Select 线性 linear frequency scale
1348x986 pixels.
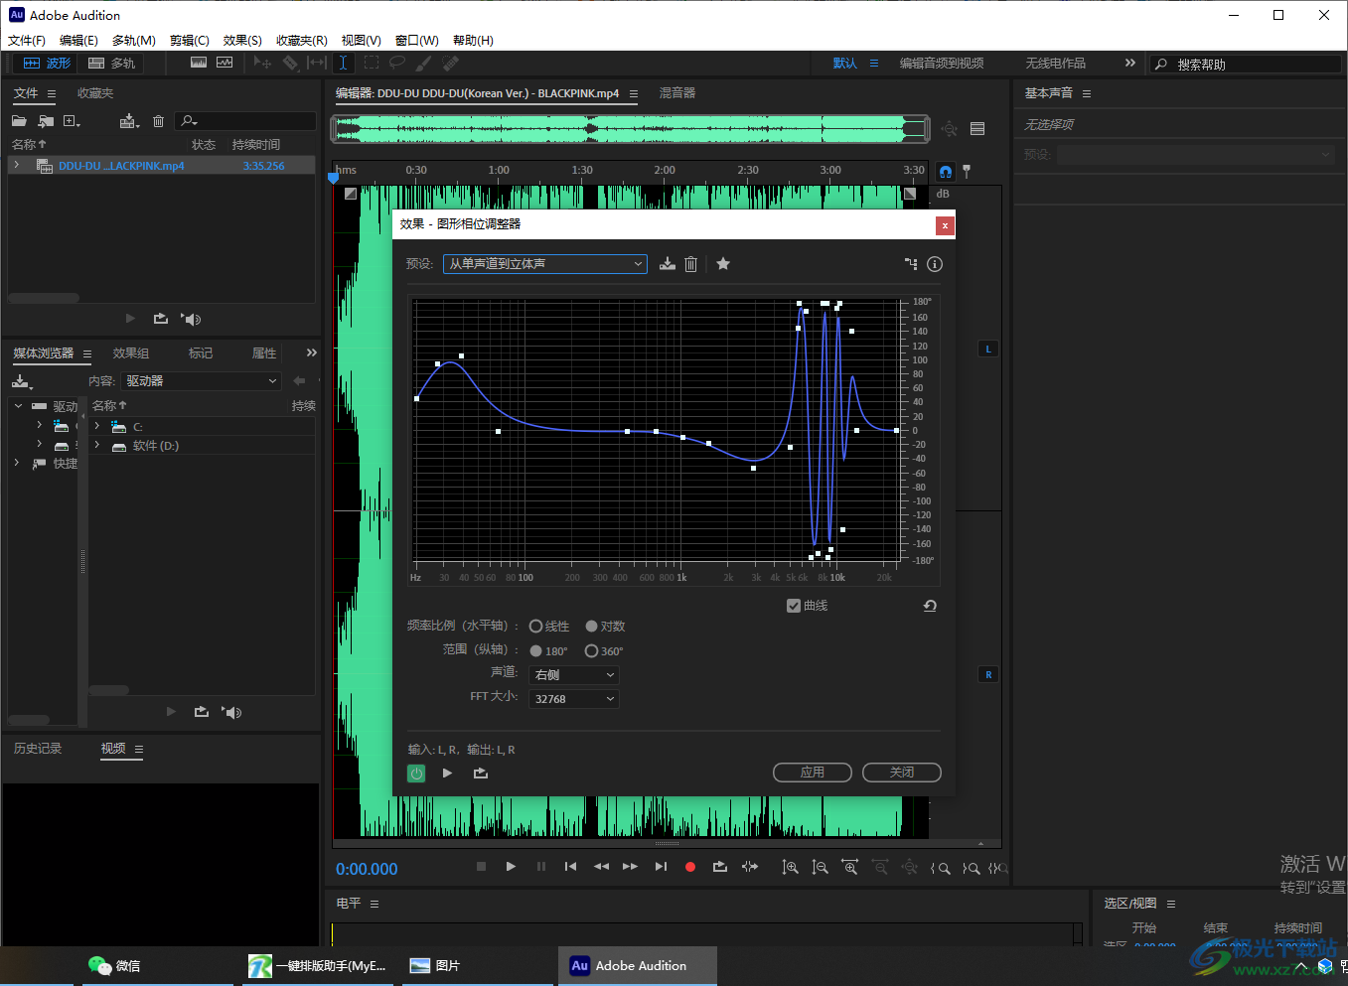tap(536, 627)
